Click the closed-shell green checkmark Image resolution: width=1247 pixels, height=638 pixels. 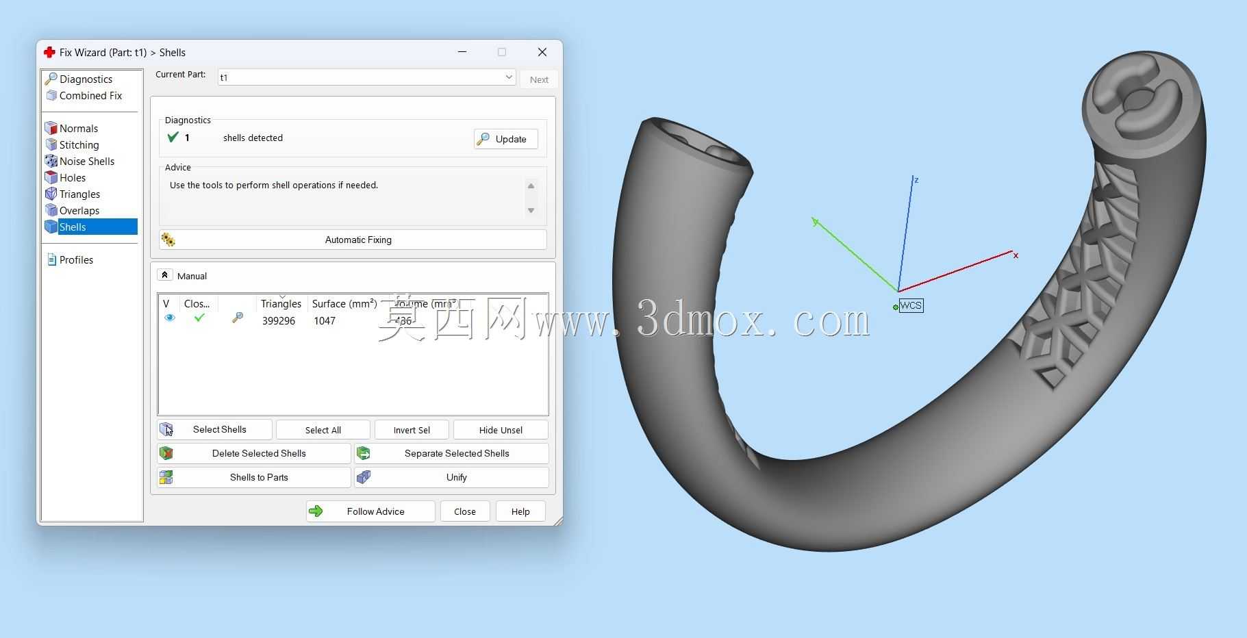click(199, 318)
